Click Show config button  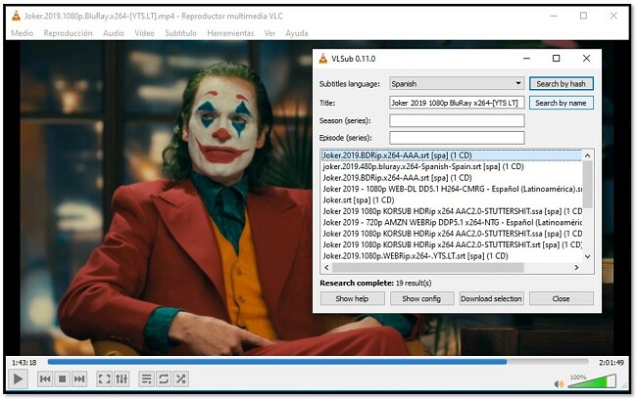[x=421, y=299]
